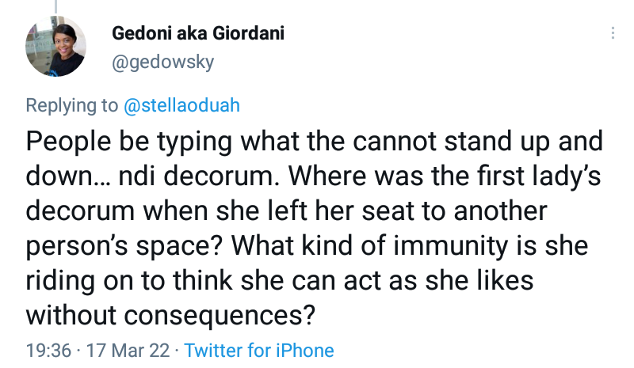Click the thread connector line above the avatar
This screenshot has height=368, width=634.
click(x=56, y=7)
